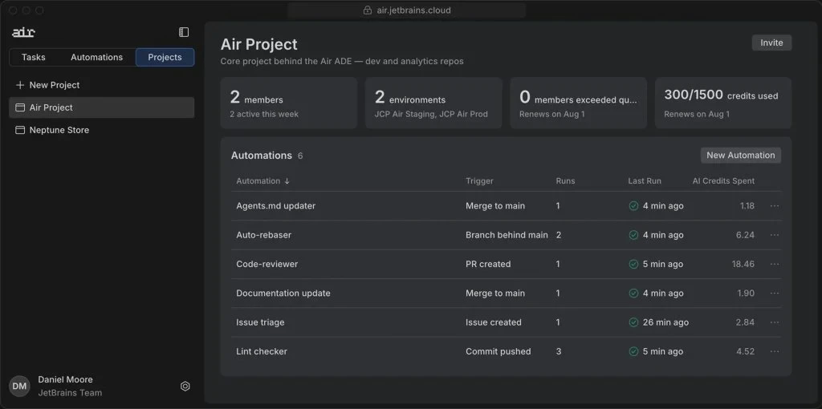Click the success check icon for Auto-rebaser

point(633,235)
